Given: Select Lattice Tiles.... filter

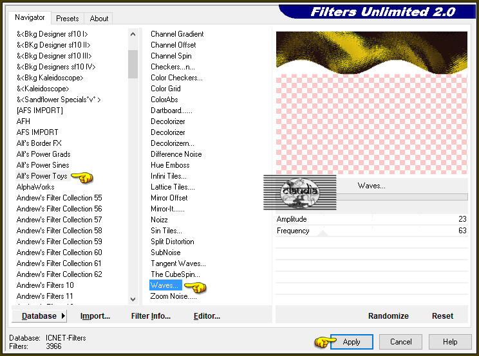Looking at the screenshot, I should 173,187.
